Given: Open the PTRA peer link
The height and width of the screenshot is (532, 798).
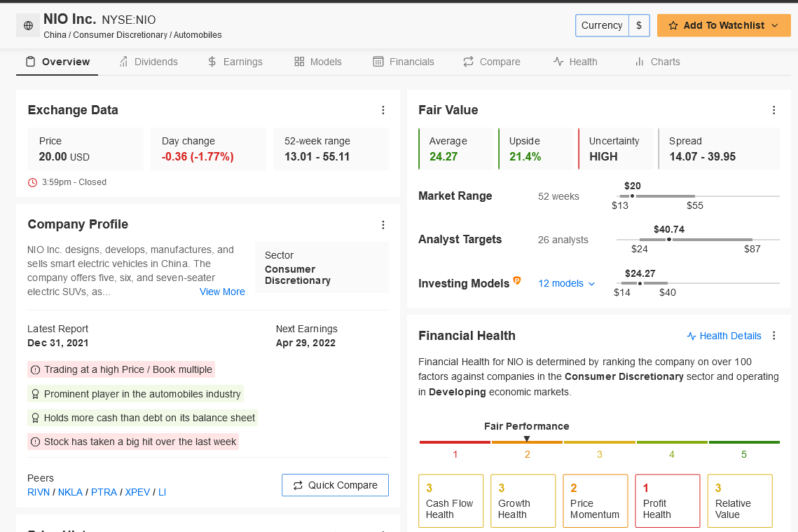Looking at the screenshot, I should [x=104, y=492].
